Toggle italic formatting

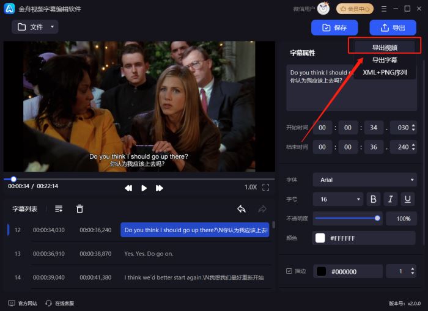click(x=391, y=199)
